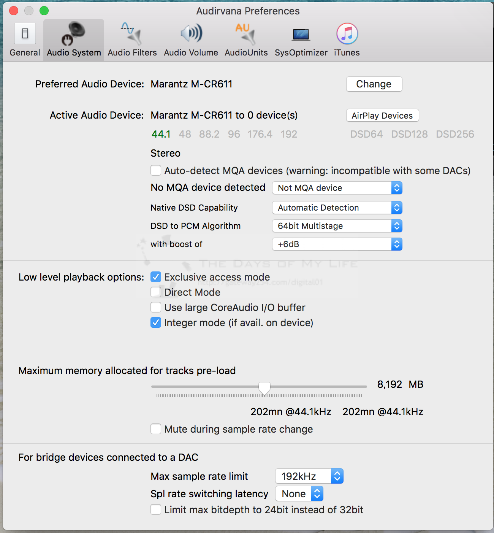Click the DSD64 capability label
The image size is (494, 533).
[366, 134]
